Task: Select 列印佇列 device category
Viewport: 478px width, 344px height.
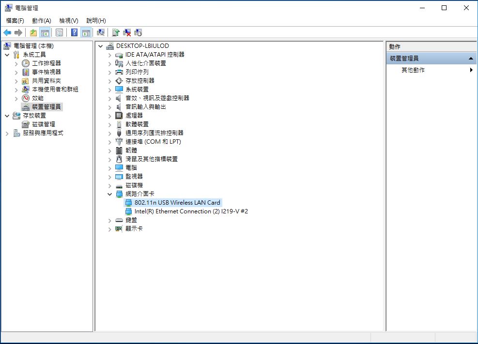Action: (137, 72)
